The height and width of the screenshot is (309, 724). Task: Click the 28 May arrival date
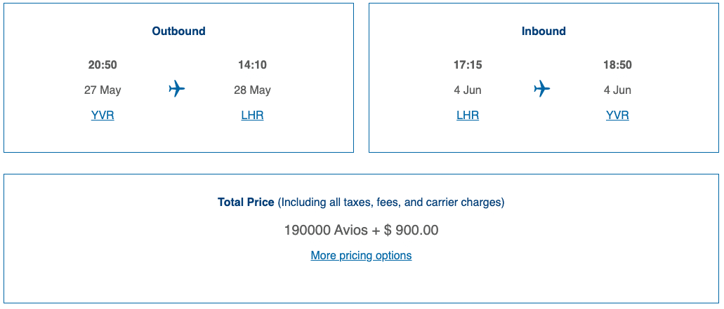[x=252, y=90]
